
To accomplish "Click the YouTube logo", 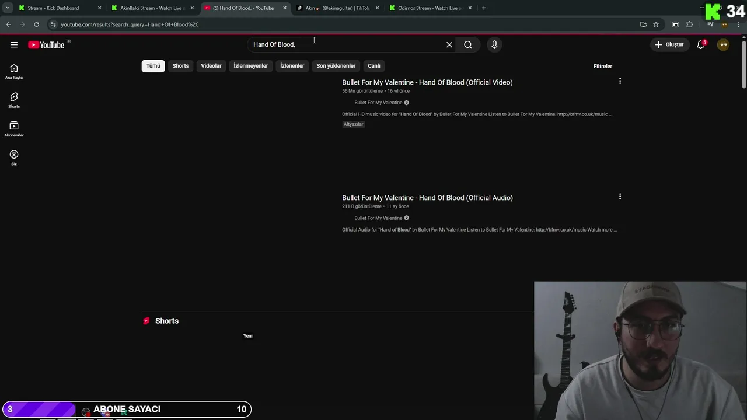I will pos(46,45).
